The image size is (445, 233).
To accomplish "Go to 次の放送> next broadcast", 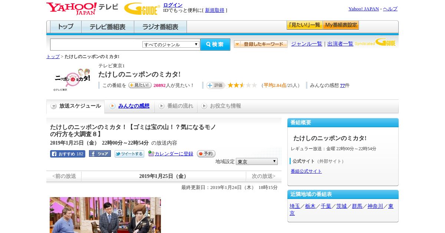I will tap(264, 176).
